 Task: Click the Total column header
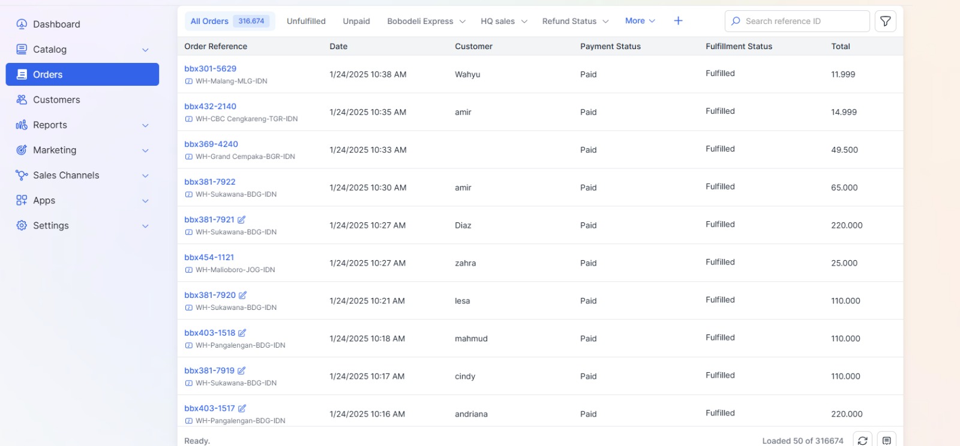click(x=841, y=46)
